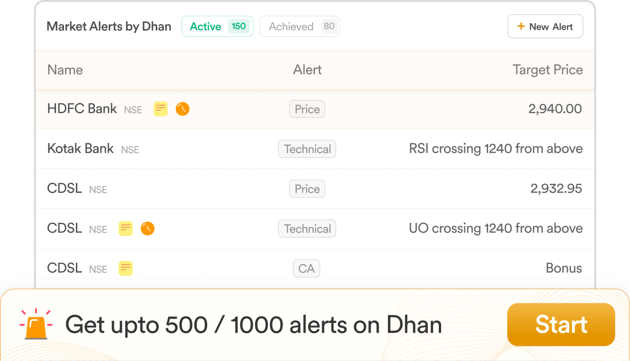The width and height of the screenshot is (630, 361).
Task: Click the Alert column header
Action: [x=307, y=70]
